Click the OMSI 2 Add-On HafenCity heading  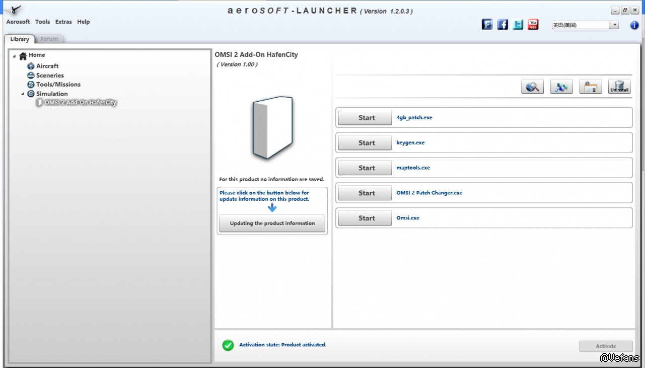[256, 55]
